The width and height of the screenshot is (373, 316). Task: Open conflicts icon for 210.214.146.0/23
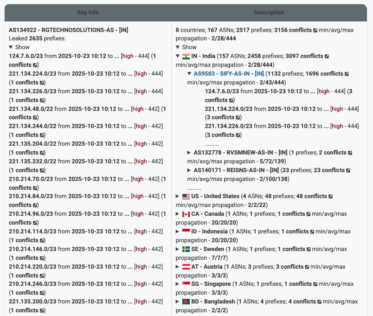[42, 258]
